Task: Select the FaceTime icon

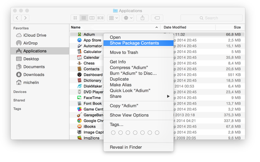Action: click(79, 98)
